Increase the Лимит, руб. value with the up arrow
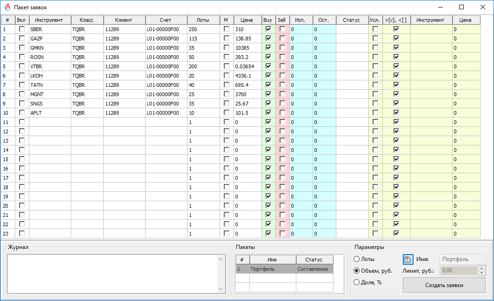494x301 pixels. [x=481, y=268]
